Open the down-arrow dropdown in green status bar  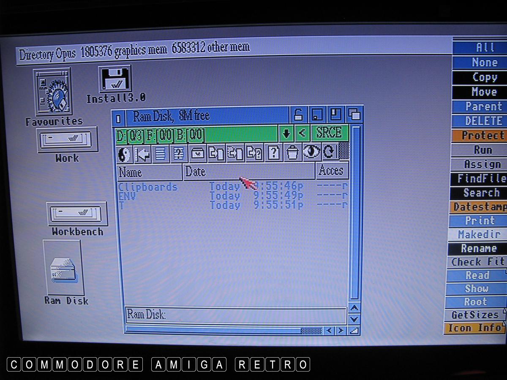click(x=286, y=134)
